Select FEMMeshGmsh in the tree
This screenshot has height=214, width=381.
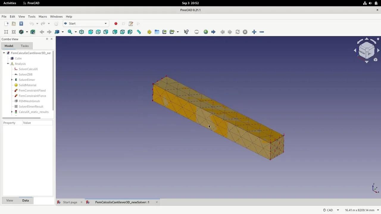pyautogui.click(x=29, y=101)
